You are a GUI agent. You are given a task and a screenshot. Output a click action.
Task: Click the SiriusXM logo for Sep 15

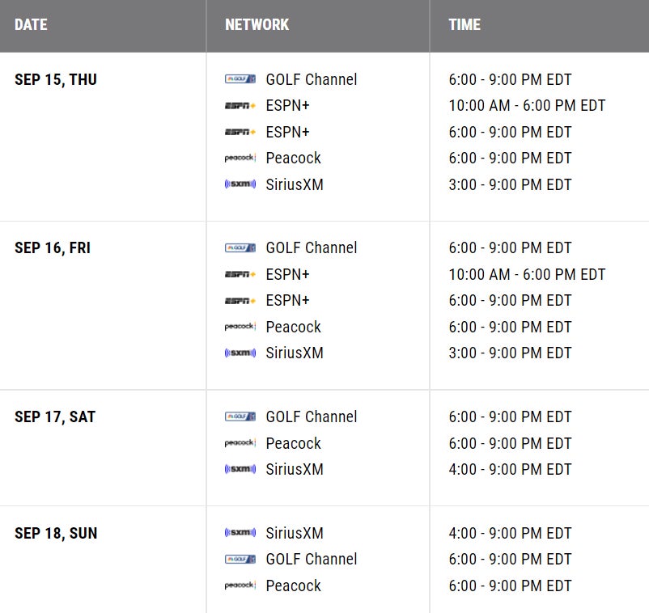240,184
